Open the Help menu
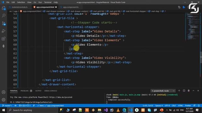The height and width of the screenshot is (113, 202). pyautogui.click(x=56, y=2)
